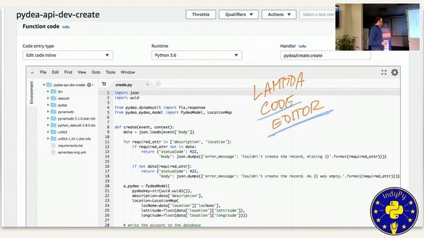The image size is (424, 238).
Task: Open editor preferences gear icon
Action: [395, 72]
